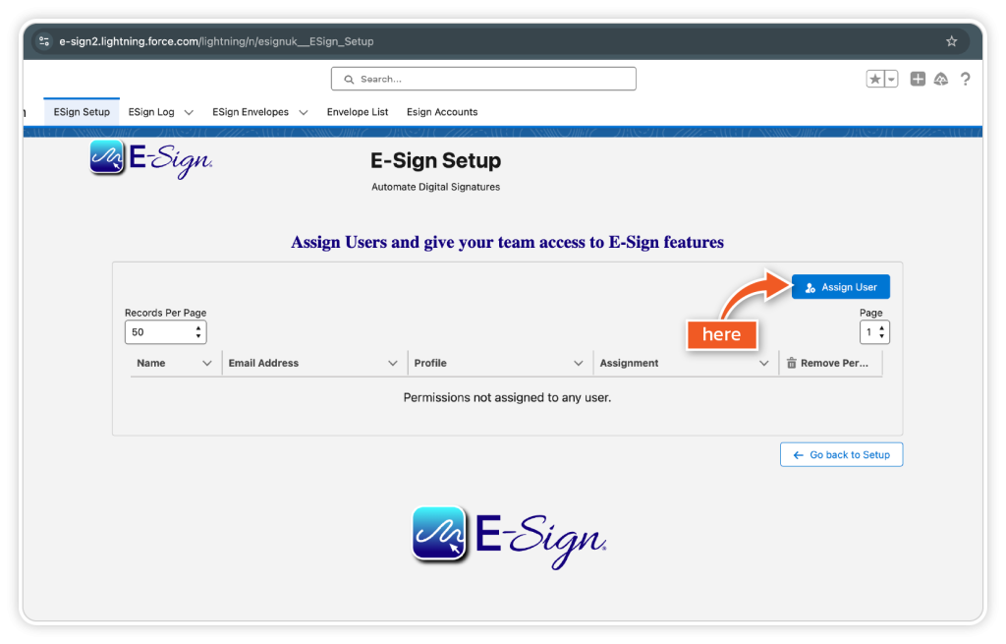Image resolution: width=1006 pixels, height=644 pixels.
Task: Open the Name column sort chevron
Action: pos(206,364)
